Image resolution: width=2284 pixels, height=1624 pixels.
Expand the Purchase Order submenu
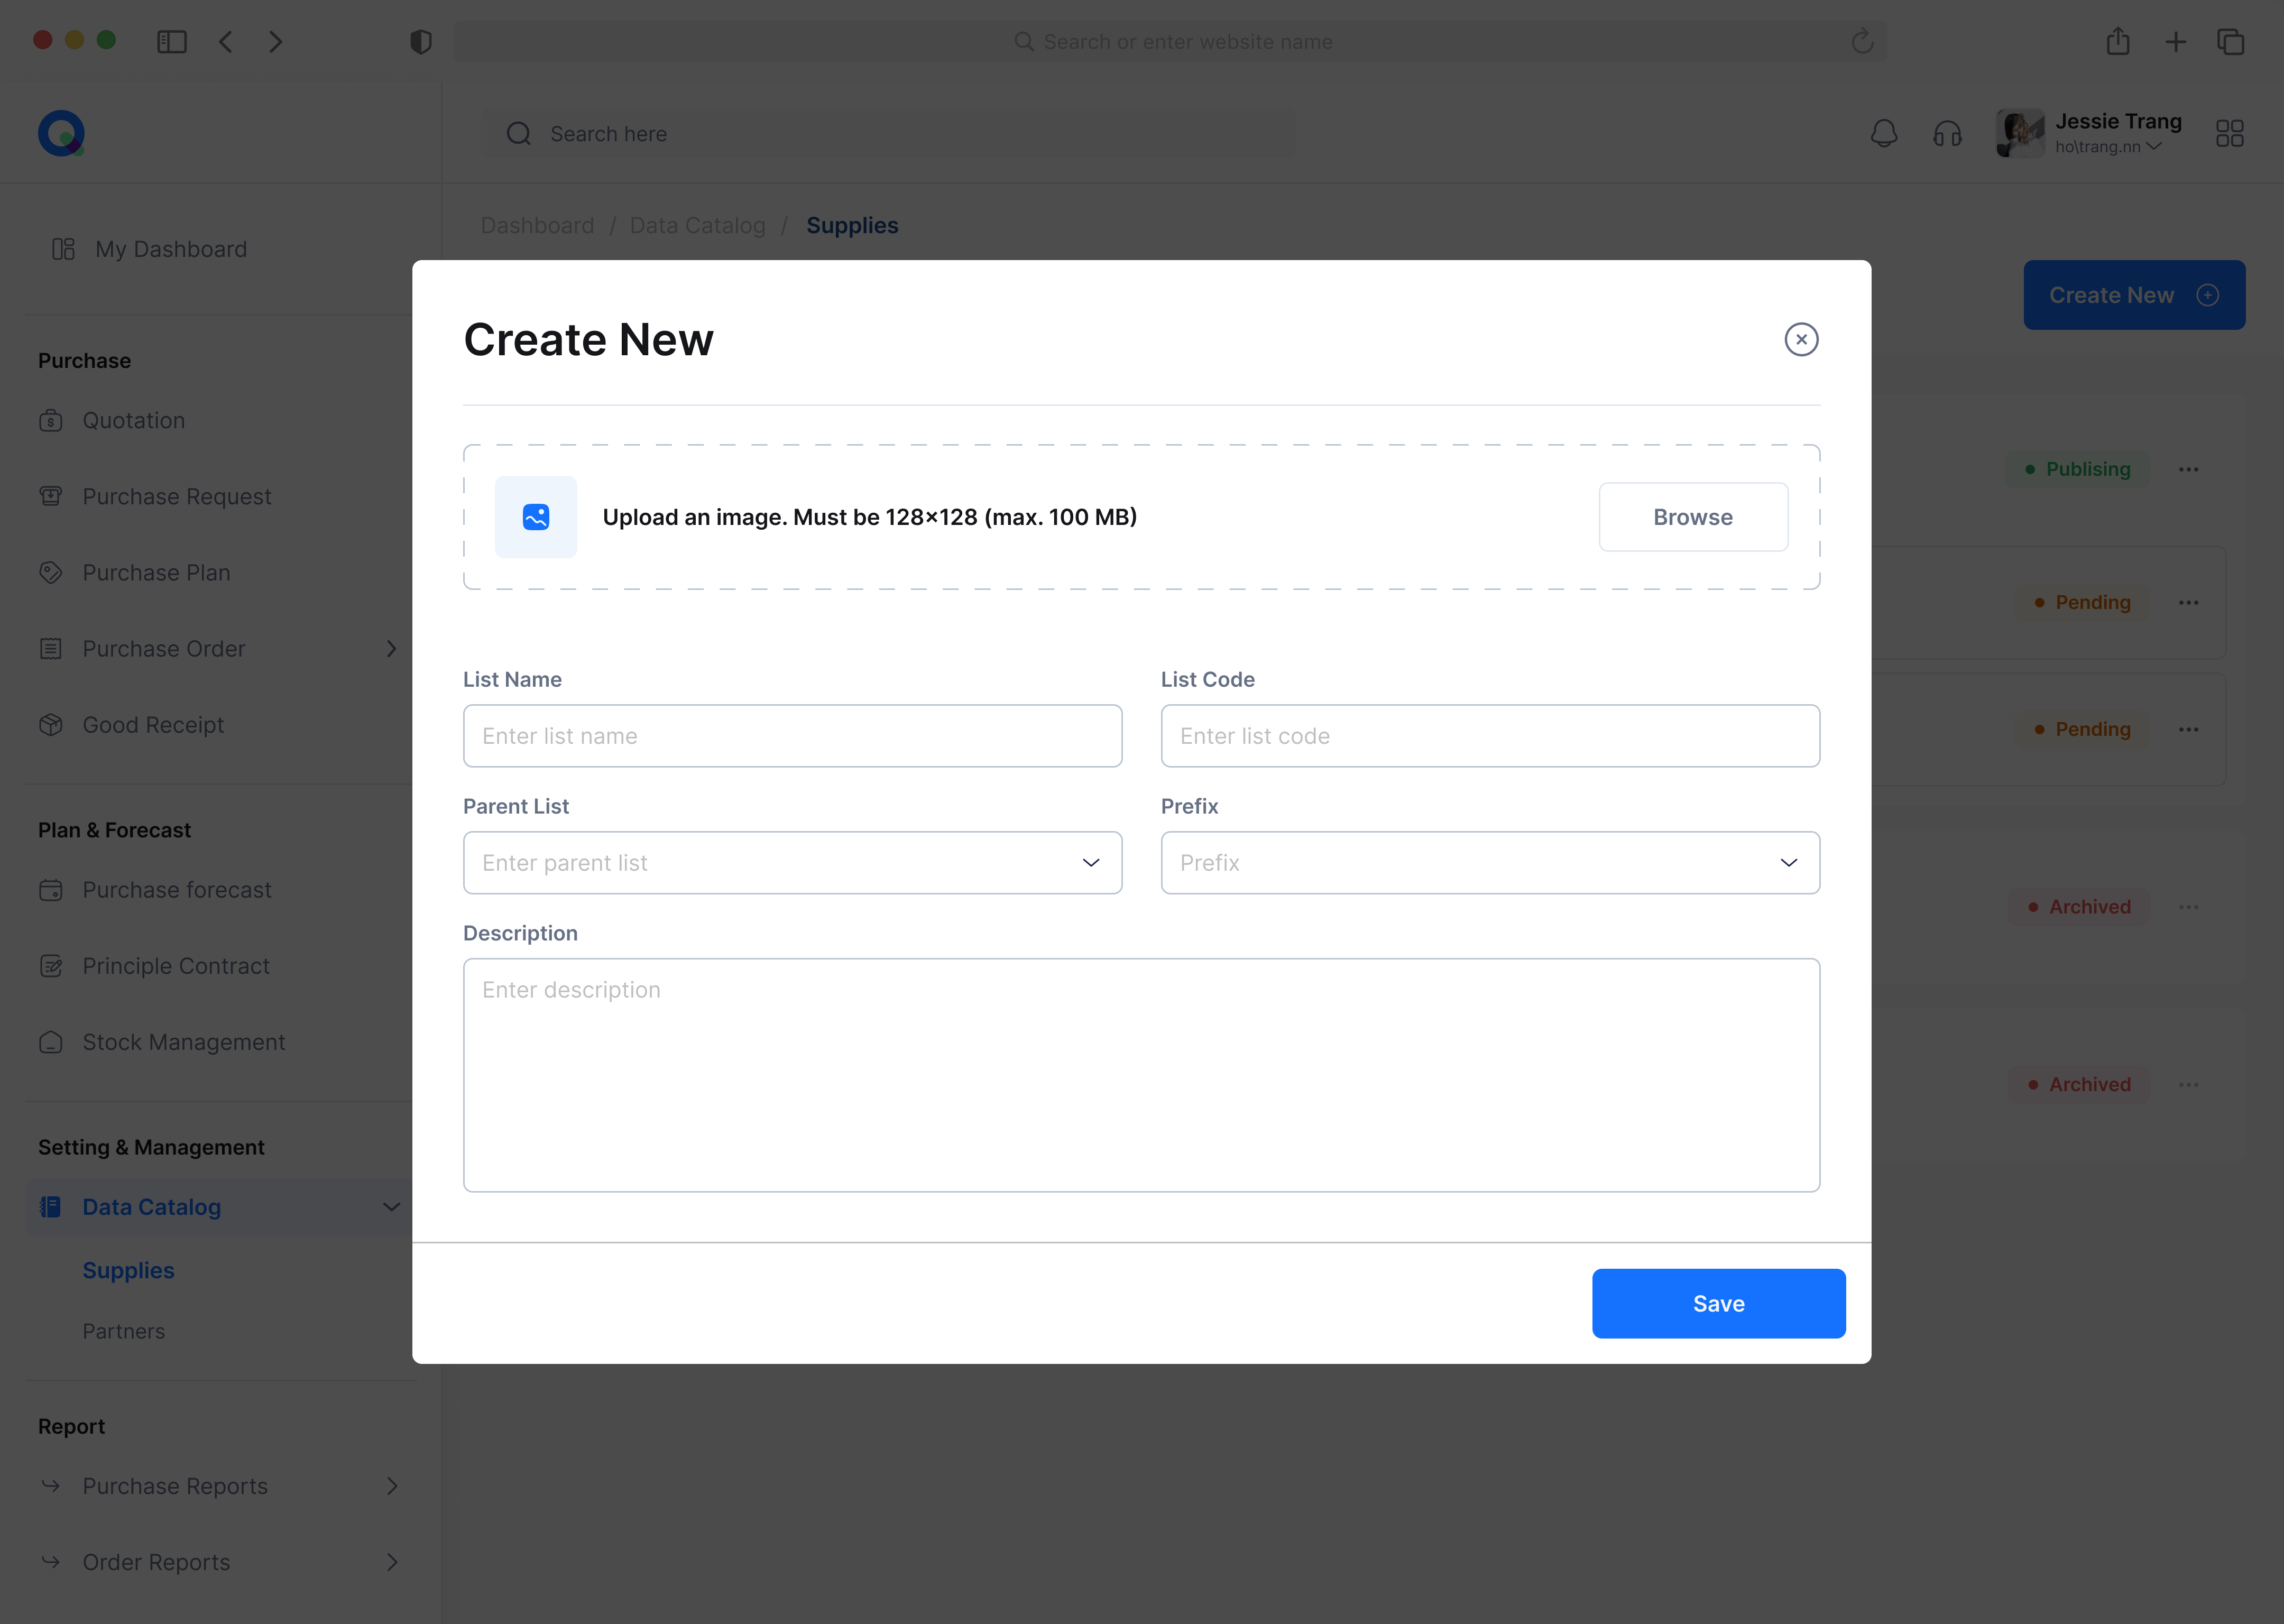[392, 649]
